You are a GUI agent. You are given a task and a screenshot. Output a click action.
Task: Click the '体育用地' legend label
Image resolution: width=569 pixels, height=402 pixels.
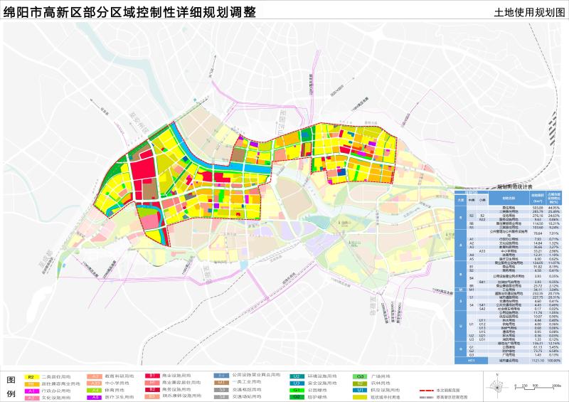tap(115, 390)
